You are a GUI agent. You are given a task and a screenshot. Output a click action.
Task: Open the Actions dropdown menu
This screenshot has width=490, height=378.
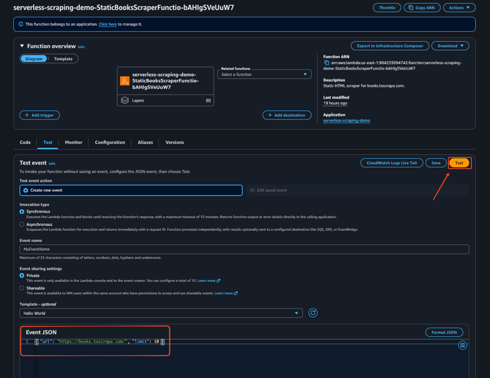coord(459,8)
